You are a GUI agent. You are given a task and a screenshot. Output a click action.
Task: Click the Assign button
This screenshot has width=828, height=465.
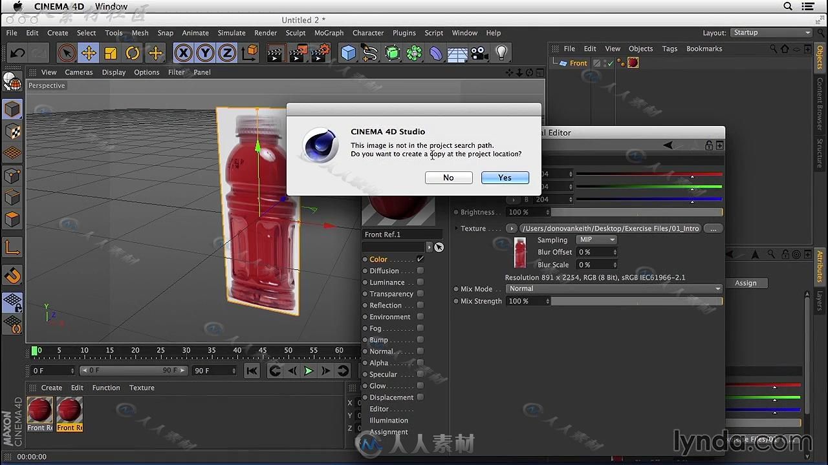[745, 283]
